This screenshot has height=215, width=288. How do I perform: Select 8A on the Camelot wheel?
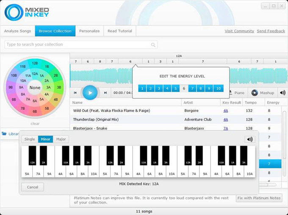(x=23, y=94)
